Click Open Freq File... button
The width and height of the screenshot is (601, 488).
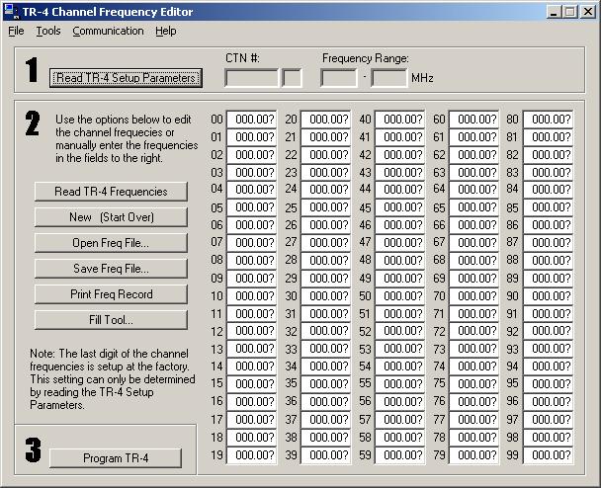pyautogui.click(x=111, y=243)
